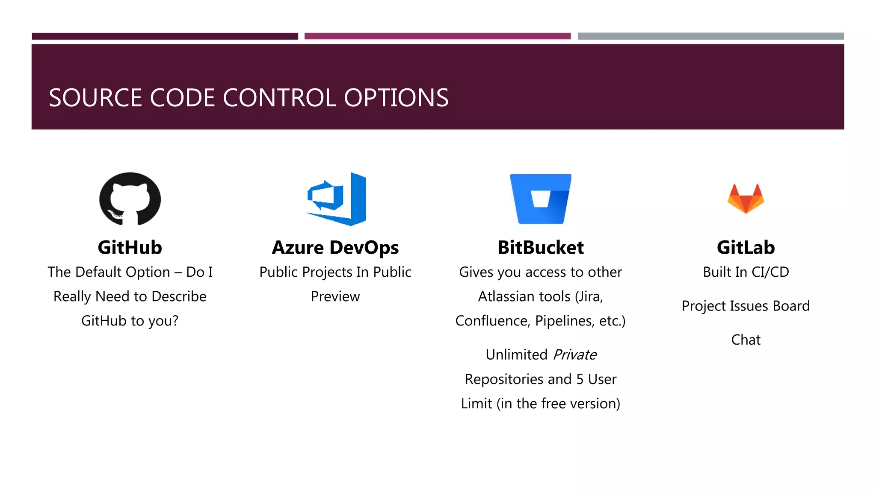Click the magenta middle accent bar
The width and height of the screenshot is (876, 492).
[438, 36]
